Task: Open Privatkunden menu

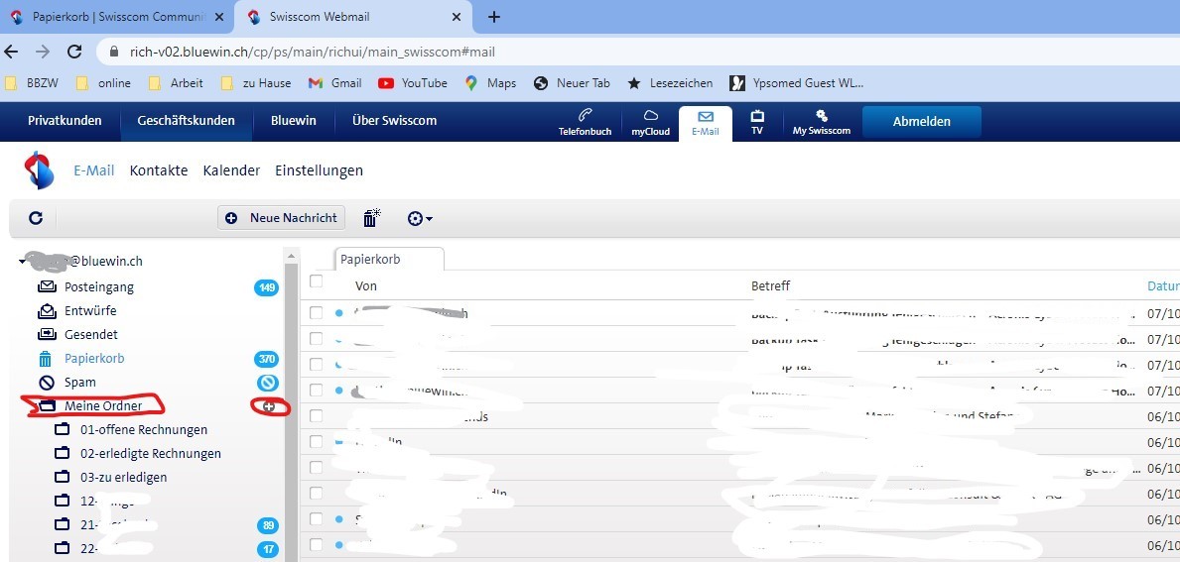Action: click(65, 120)
